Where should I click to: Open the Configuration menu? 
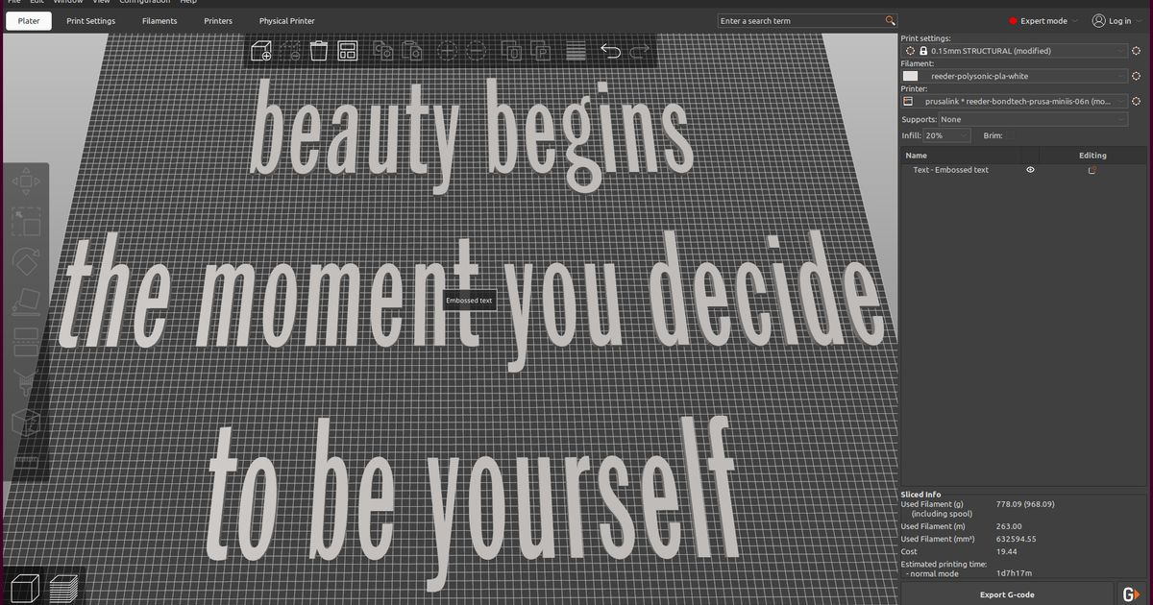coord(145,3)
